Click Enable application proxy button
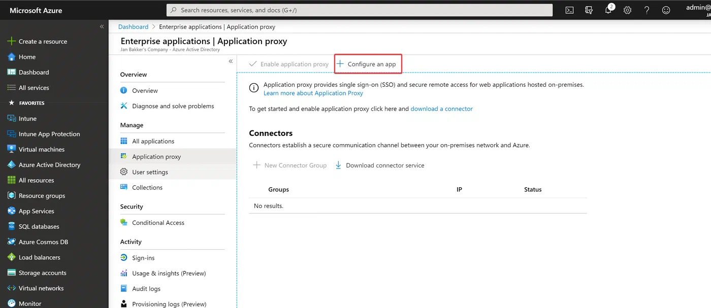 pos(288,64)
